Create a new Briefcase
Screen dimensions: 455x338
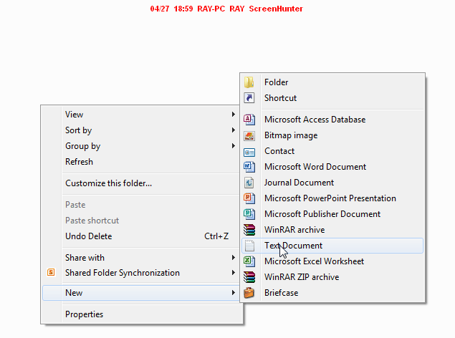click(x=332, y=293)
